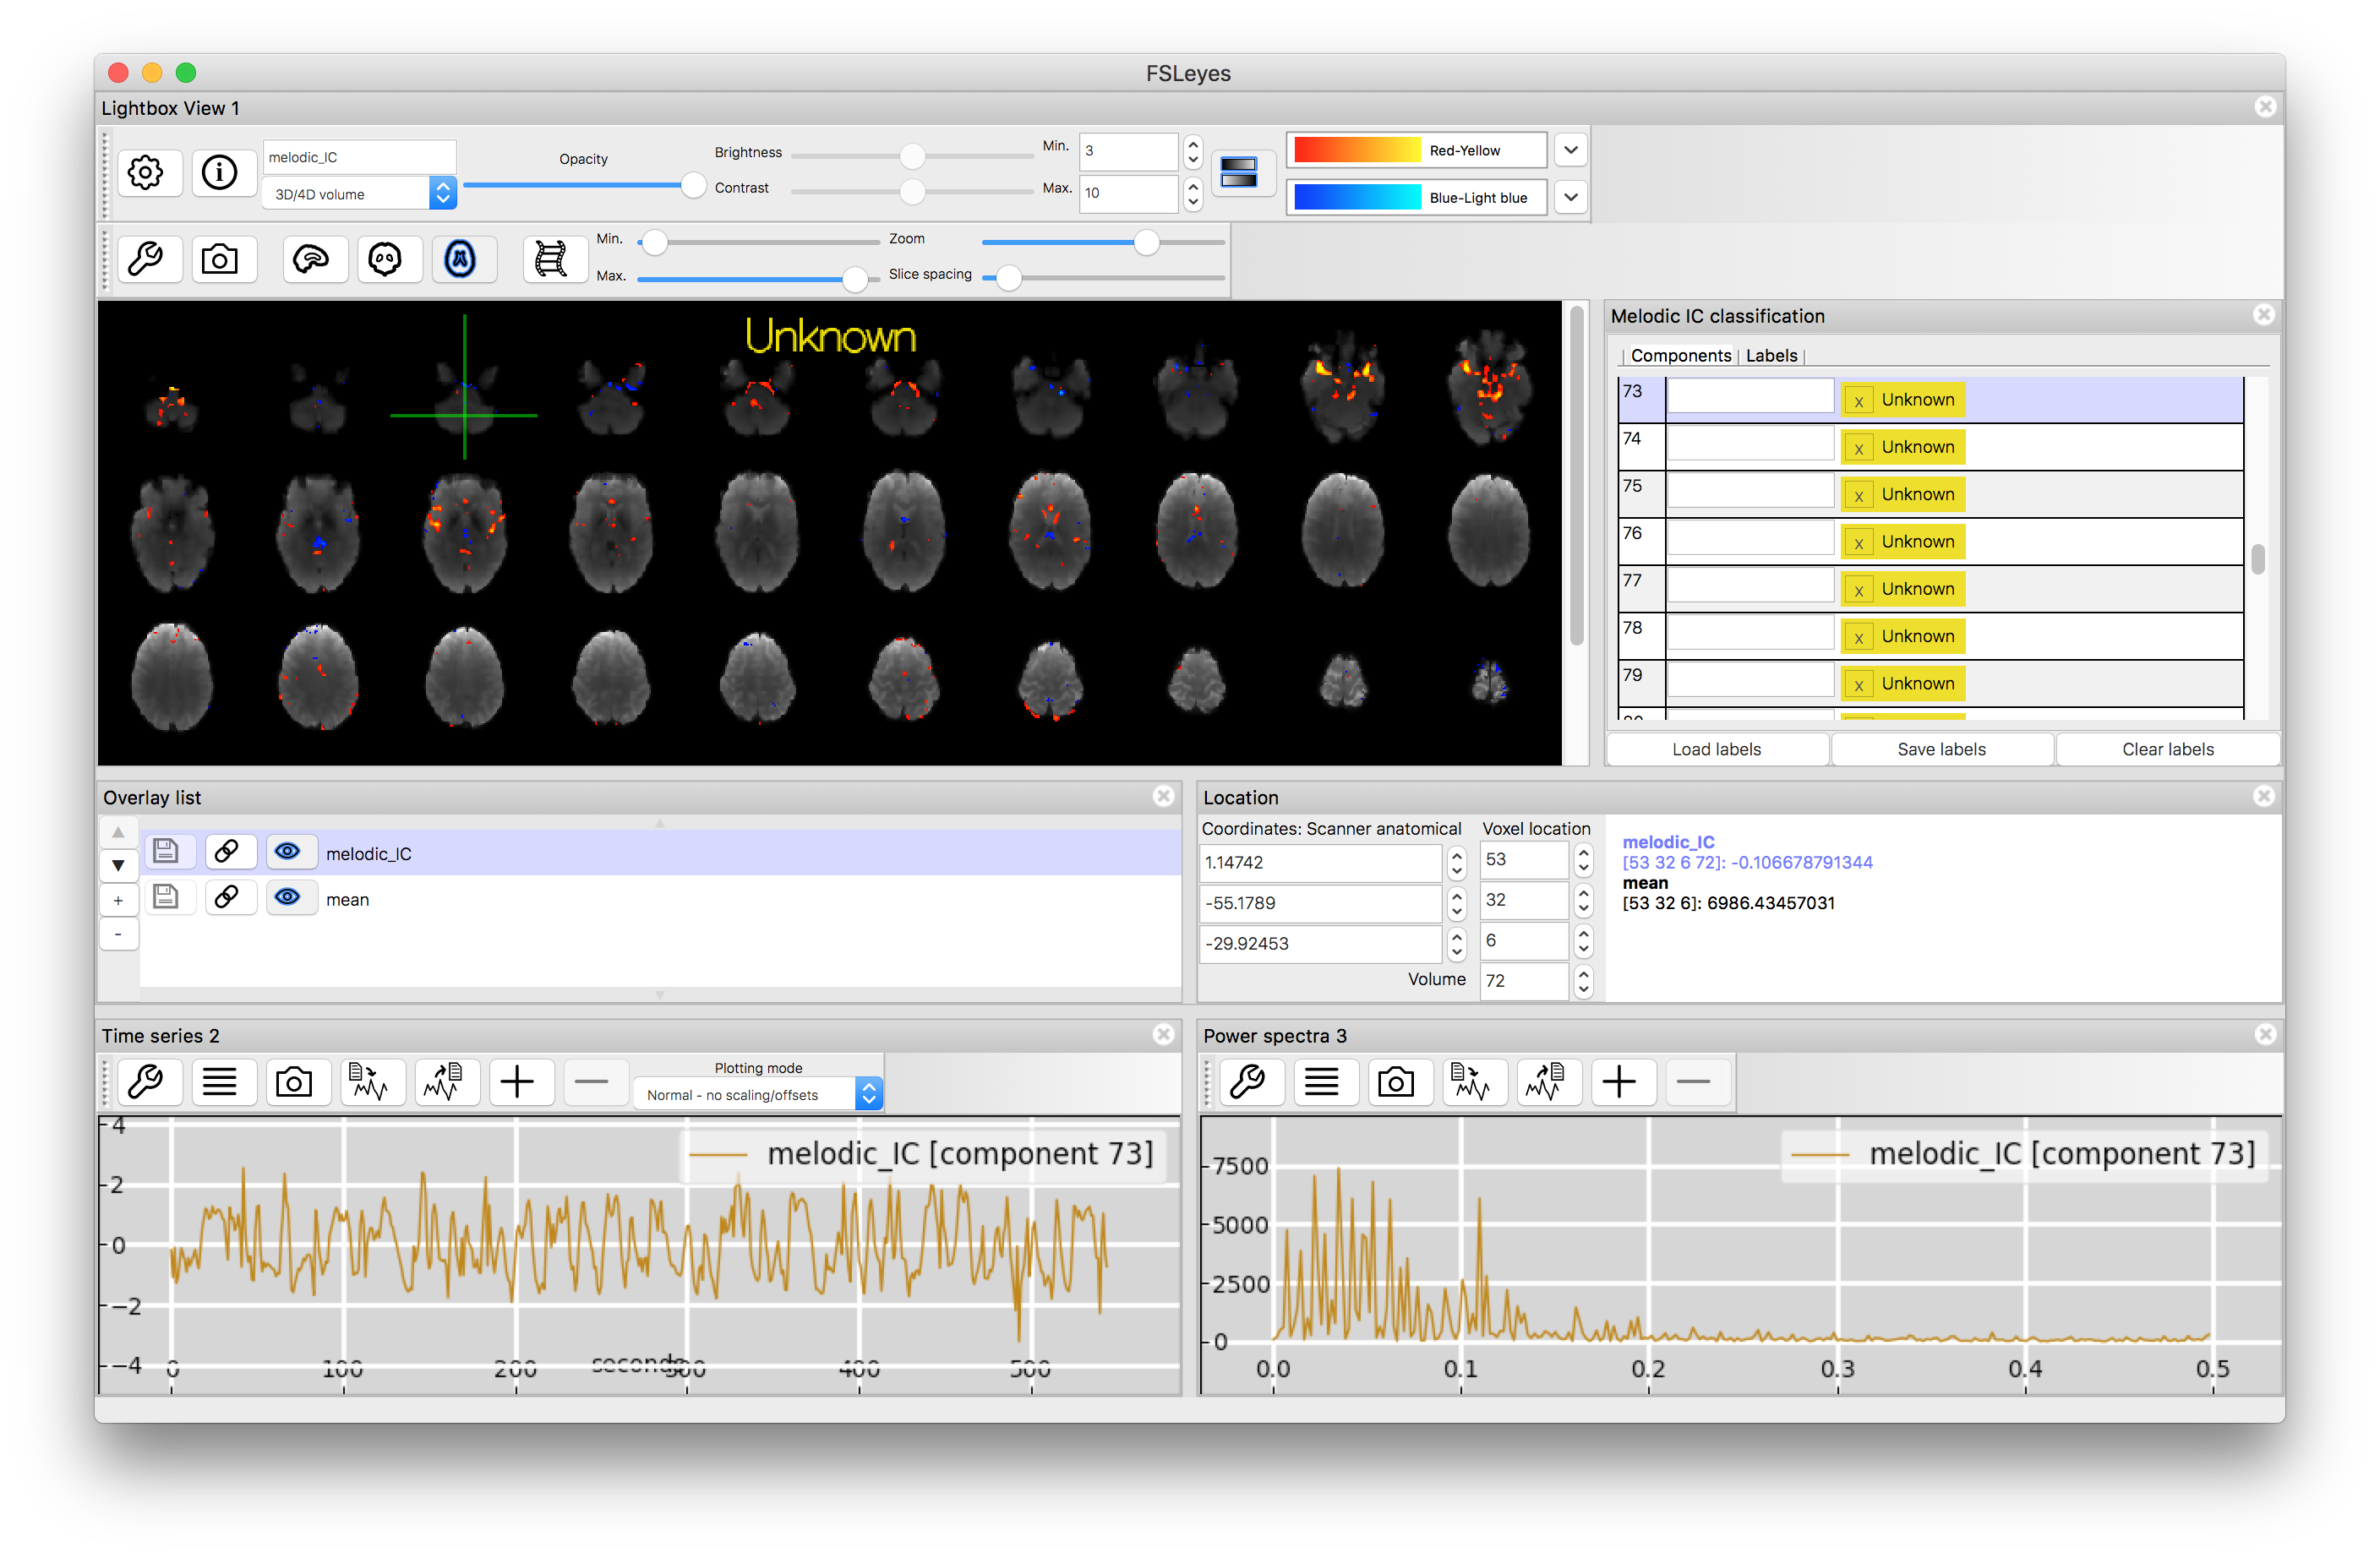Add overlay with plus button
Viewport: 2380px width, 1558px height.
coord(118,900)
